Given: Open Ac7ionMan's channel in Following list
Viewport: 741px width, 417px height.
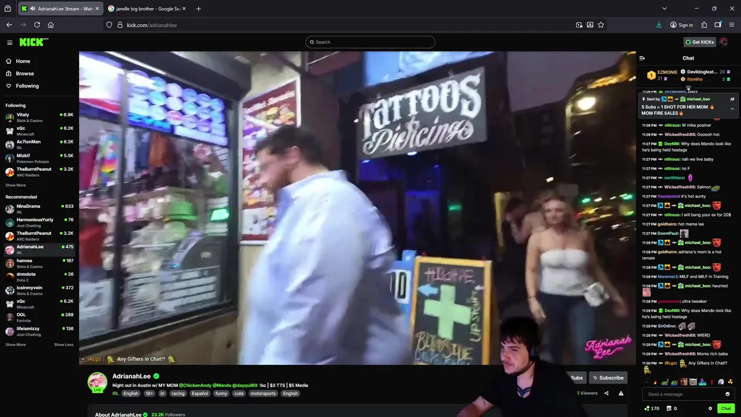Looking at the screenshot, I should coord(39,144).
